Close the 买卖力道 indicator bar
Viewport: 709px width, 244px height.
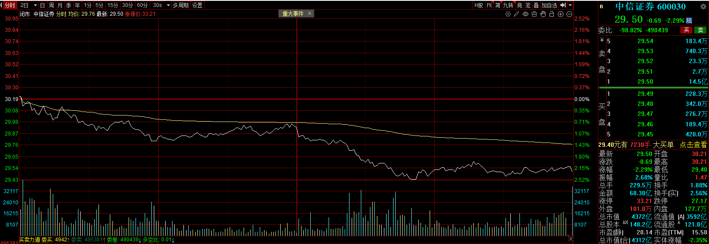pyautogui.click(x=571, y=239)
